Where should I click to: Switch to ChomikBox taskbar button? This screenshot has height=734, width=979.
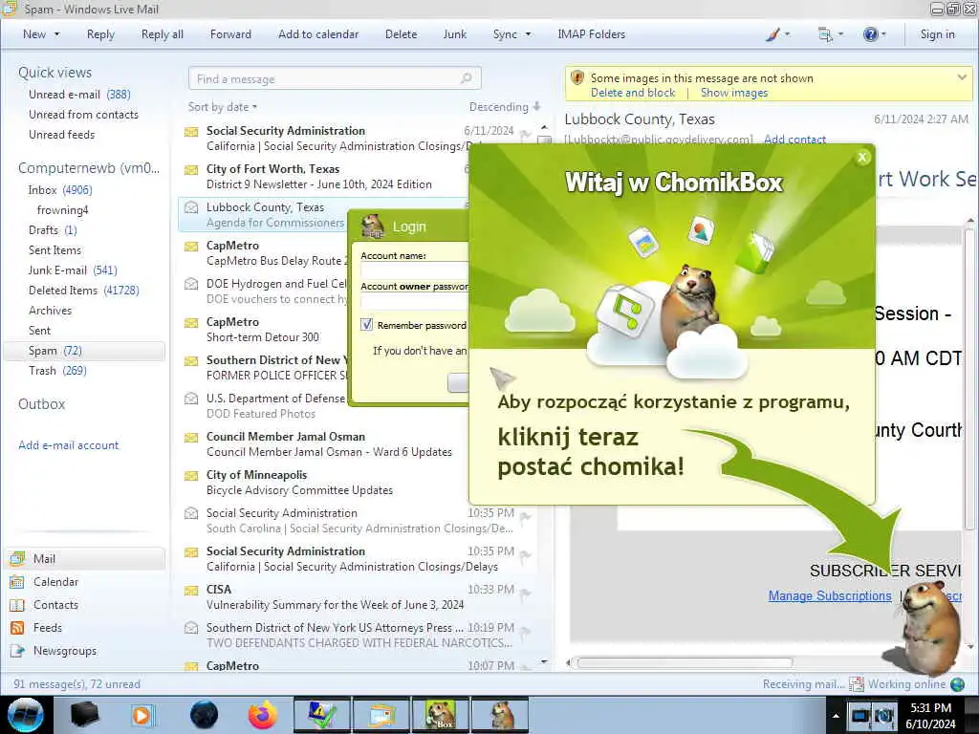(440, 715)
